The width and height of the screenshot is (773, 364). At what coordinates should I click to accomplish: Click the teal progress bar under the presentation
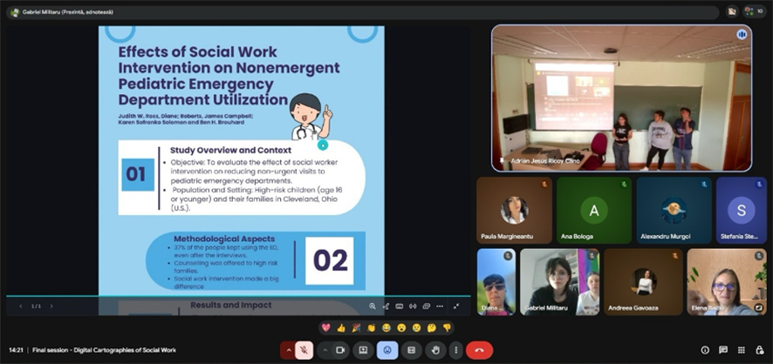(238, 296)
